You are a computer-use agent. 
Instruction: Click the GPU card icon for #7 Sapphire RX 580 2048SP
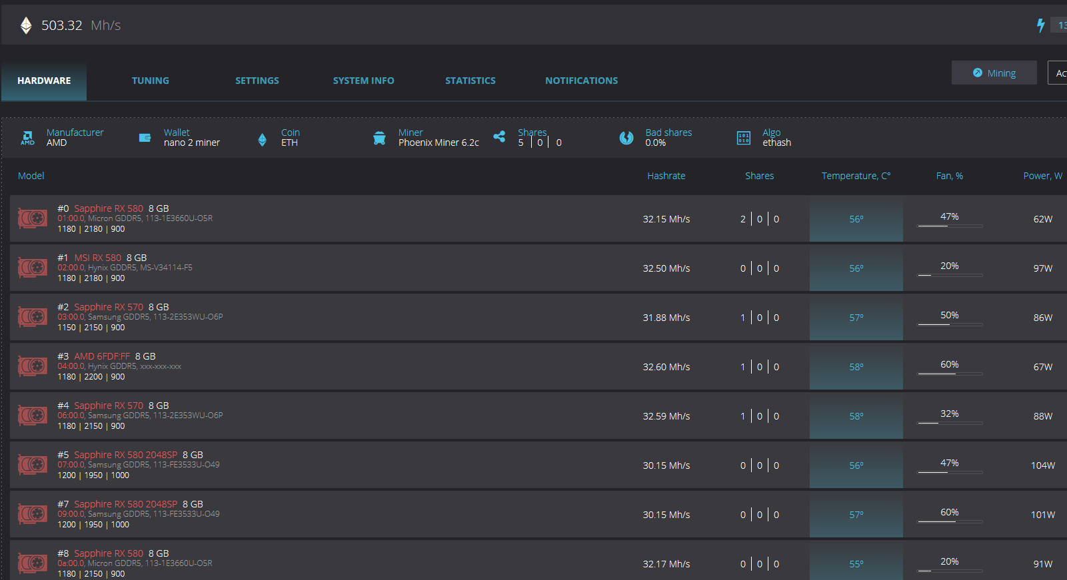click(x=33, y=514)
